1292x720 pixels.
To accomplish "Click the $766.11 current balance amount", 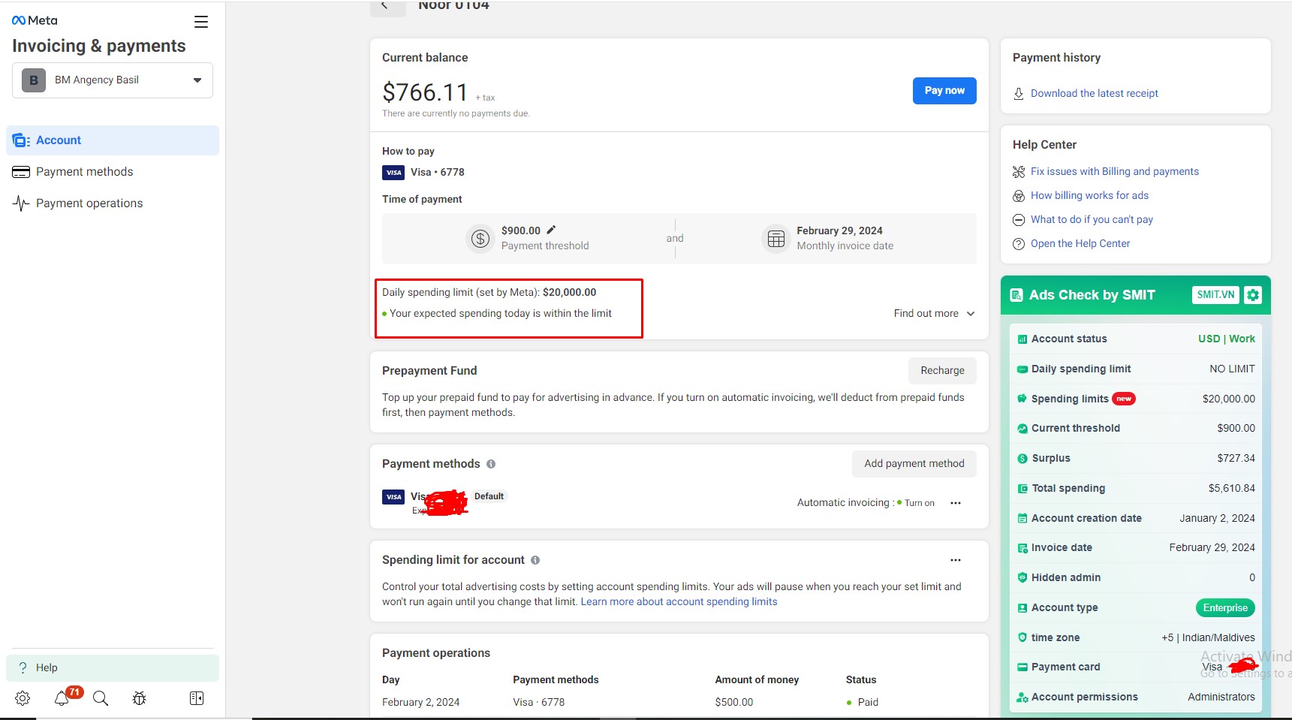I will pyautogui.click(x=425, y=92).
